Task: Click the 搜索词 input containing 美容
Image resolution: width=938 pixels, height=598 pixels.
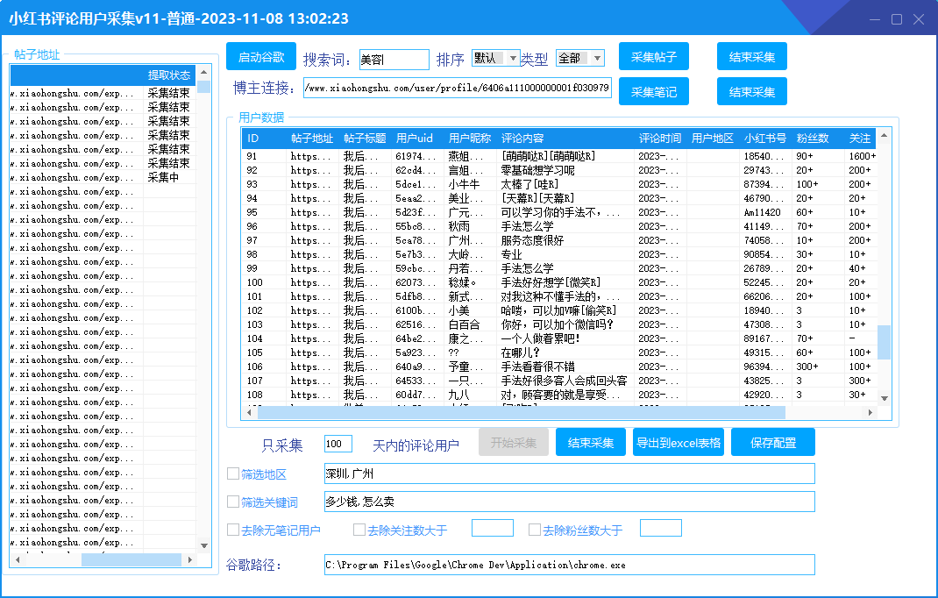Action: [x=394, y=59]
